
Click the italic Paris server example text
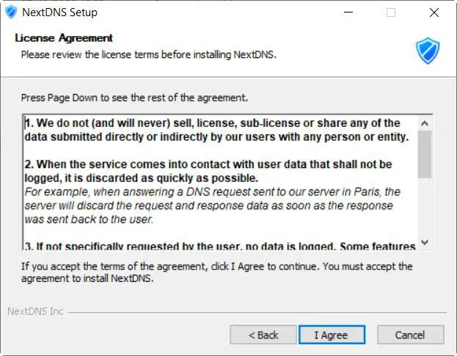213,206
